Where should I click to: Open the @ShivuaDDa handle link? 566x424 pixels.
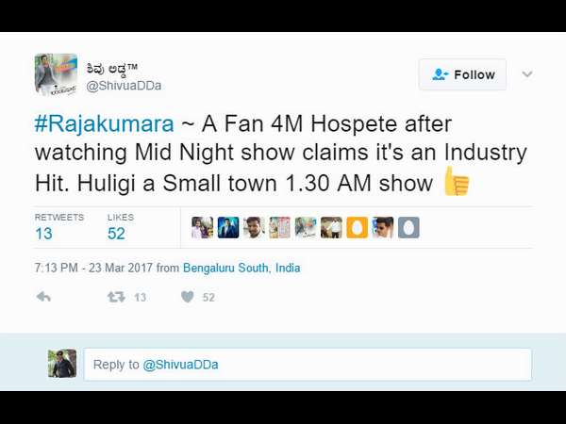pos(124,86)
